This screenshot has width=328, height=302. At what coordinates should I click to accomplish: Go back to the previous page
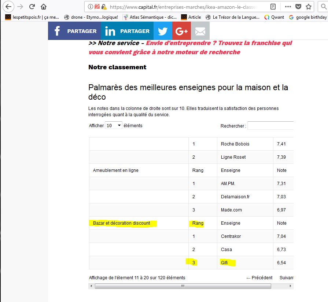(8, 7)
